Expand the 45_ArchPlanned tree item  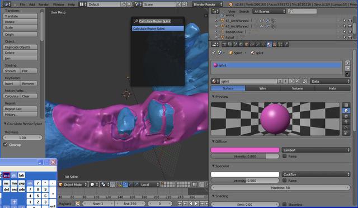[216, 21]
